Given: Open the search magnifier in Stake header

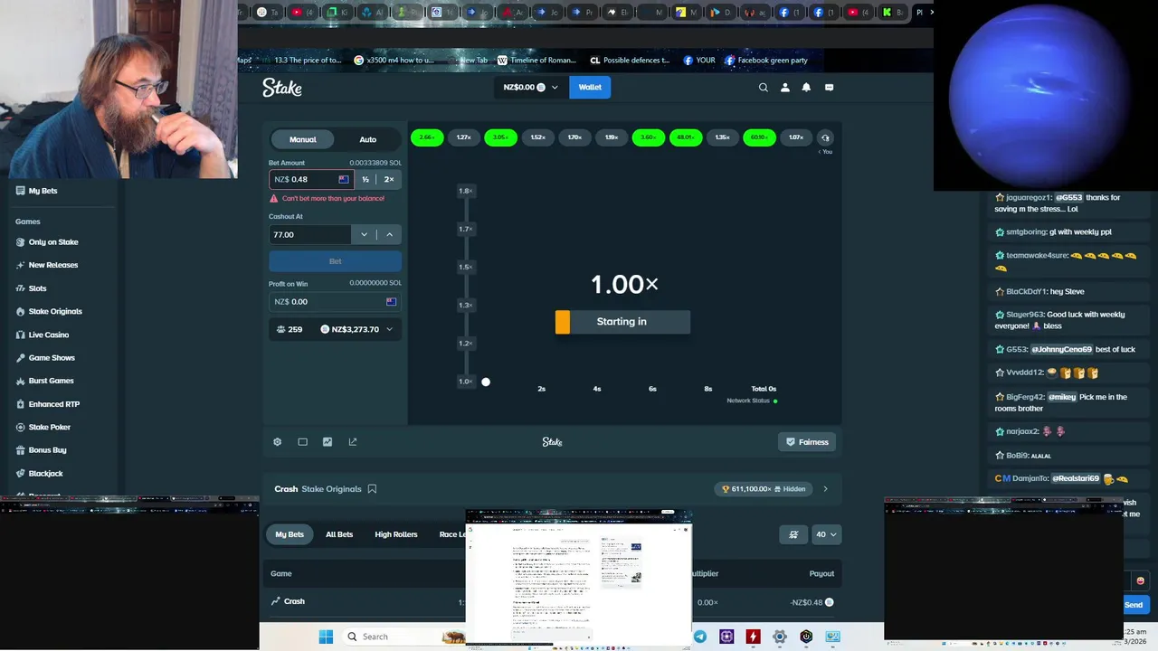Looking at the screenshot, I should [x=764, y=88].
